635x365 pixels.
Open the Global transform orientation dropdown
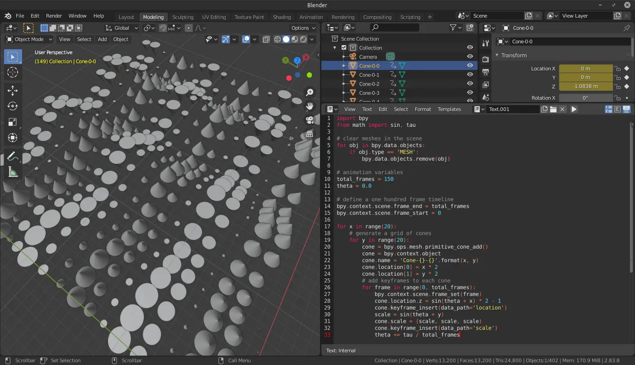[x=121, y=28]
